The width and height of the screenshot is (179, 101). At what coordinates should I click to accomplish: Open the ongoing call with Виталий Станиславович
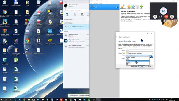pos(76,27)
